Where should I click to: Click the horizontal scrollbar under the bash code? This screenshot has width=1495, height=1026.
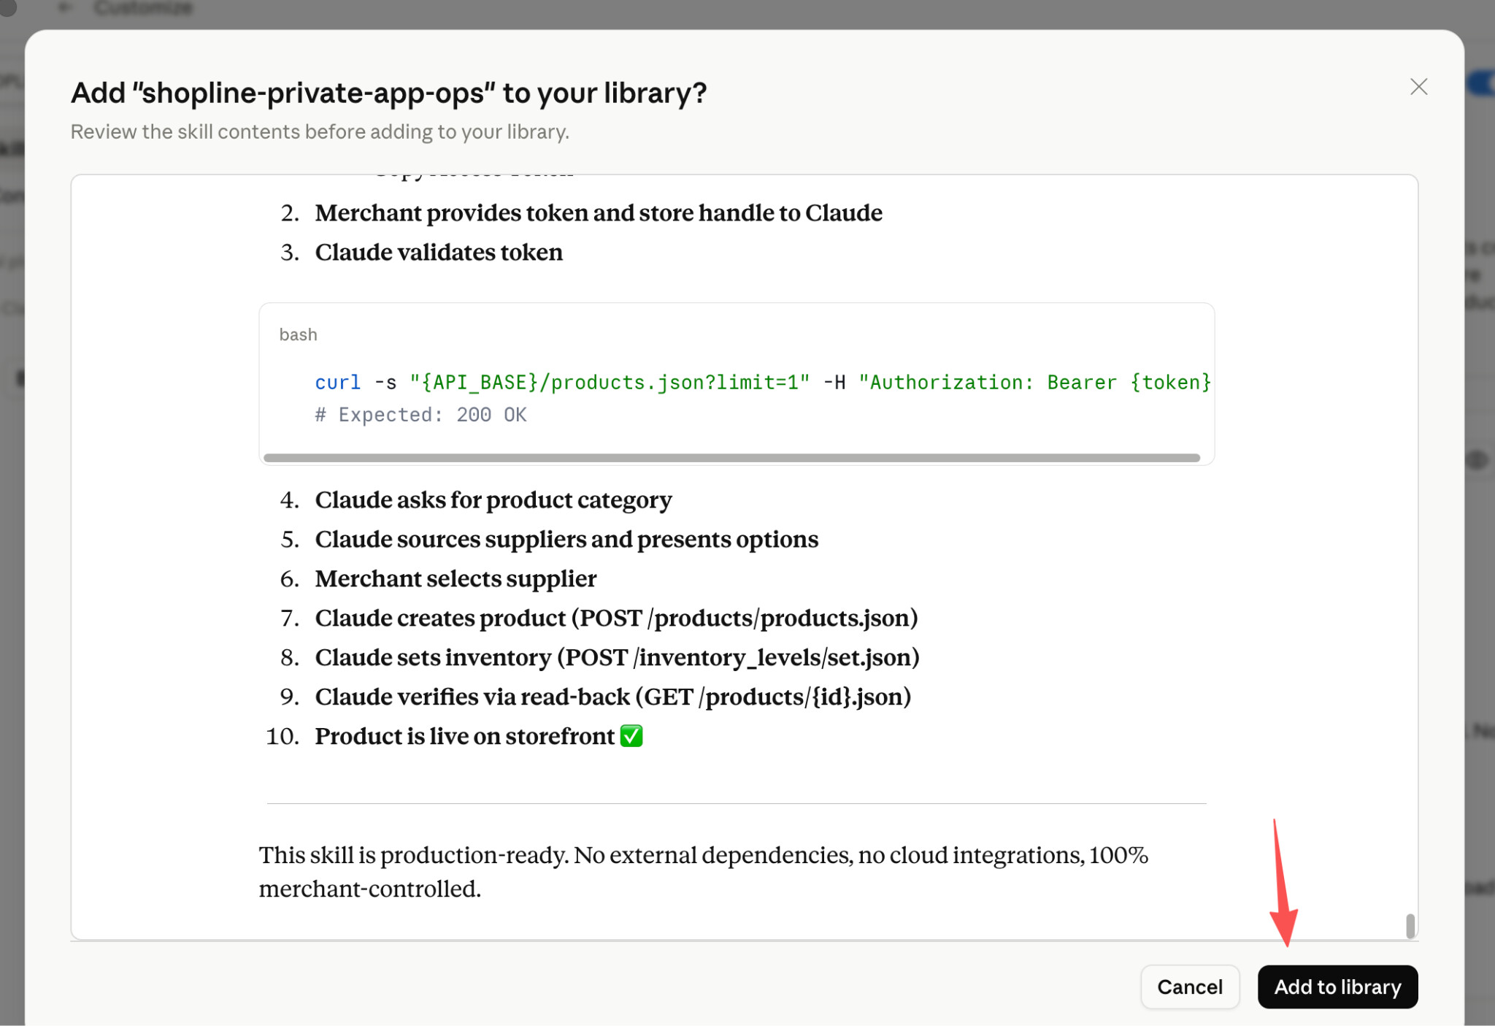pyautogui.click(x=731, y=458)
